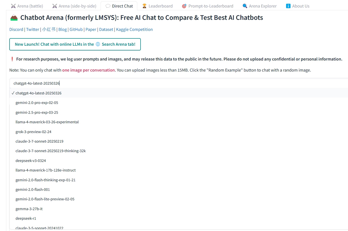Screen dimensions: 348x231
Task: Choose claude-3-7-sonnet-20250219-thinking-32k option
Action: click(51, 151)
